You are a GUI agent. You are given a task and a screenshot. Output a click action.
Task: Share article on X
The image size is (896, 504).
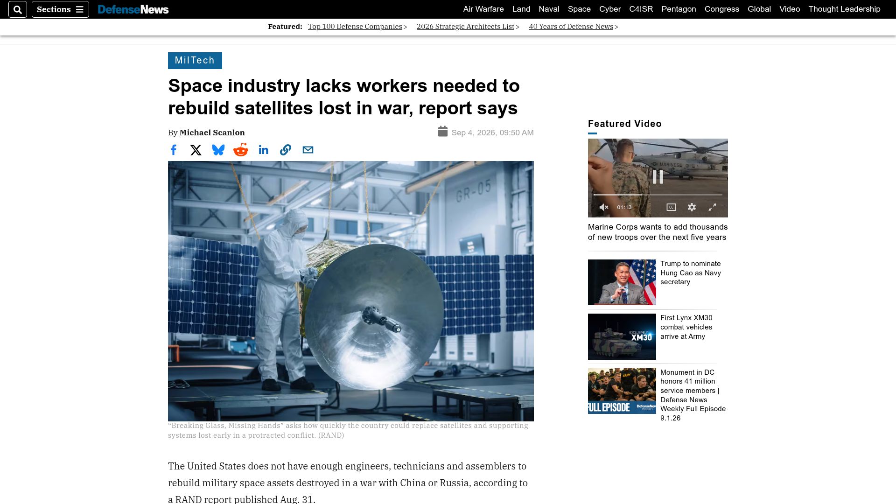[x=196, y=150]
